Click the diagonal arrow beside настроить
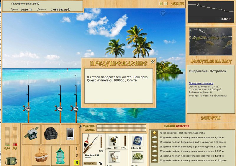The image size is (236, 166). point(101,163)
